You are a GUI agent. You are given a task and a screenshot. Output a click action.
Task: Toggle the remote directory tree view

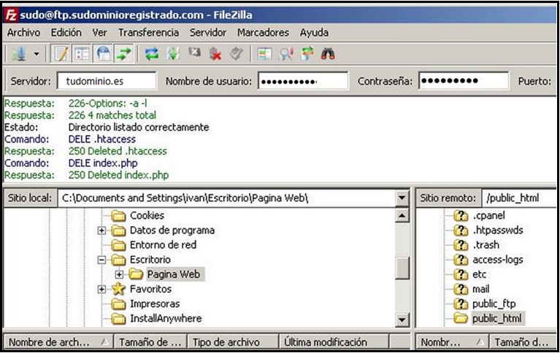pos(103,54)
